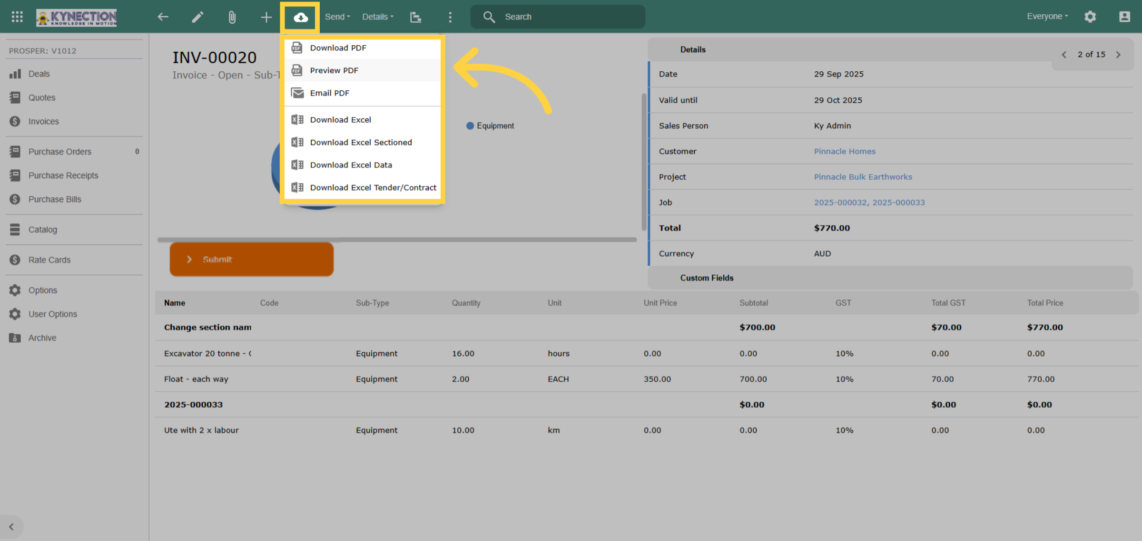The height and width of the screenshot is (541, 1142).
Task: Click the pencil edit icon
Action: [197, 17]
